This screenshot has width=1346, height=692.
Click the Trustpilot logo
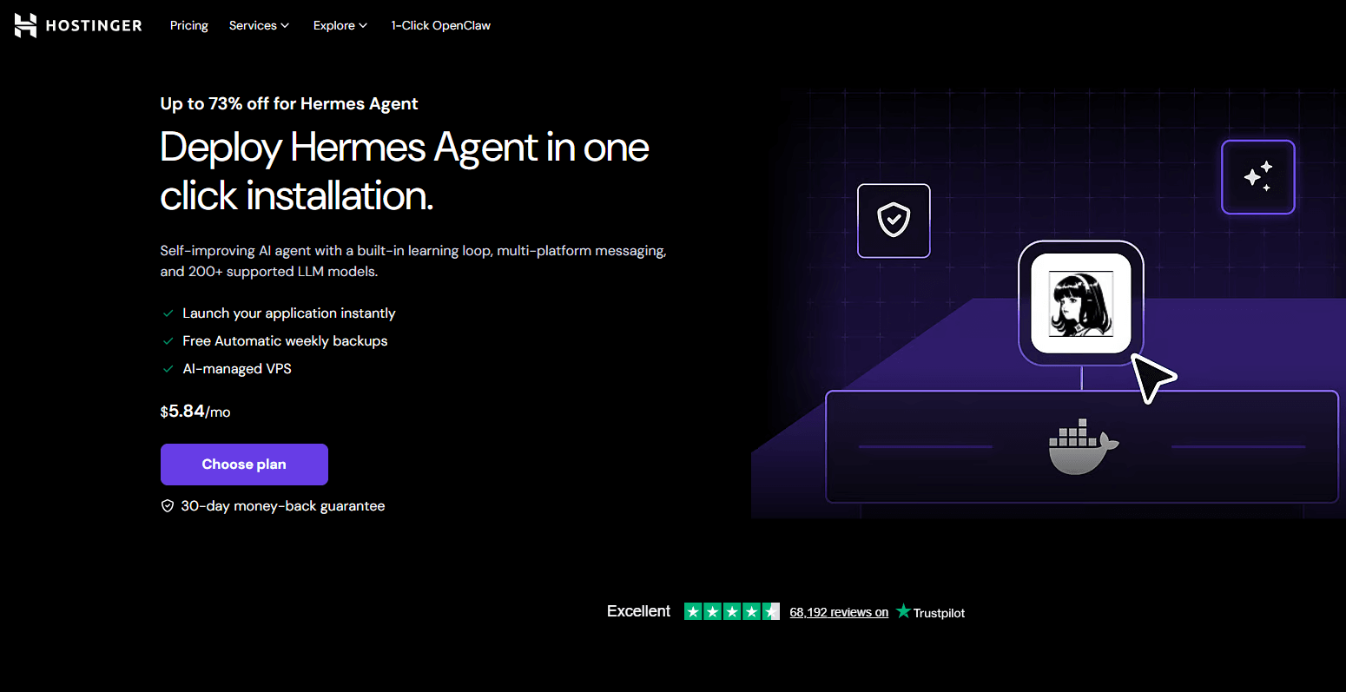(930, 612)
